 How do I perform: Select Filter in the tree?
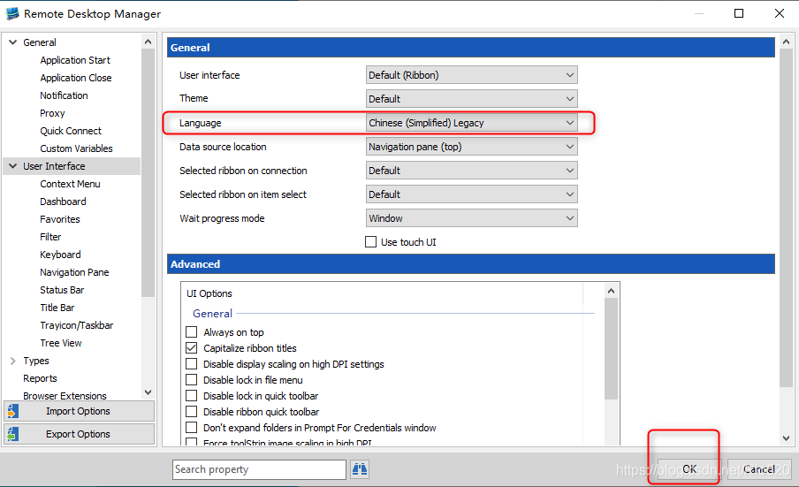click(x=50, y=237)
